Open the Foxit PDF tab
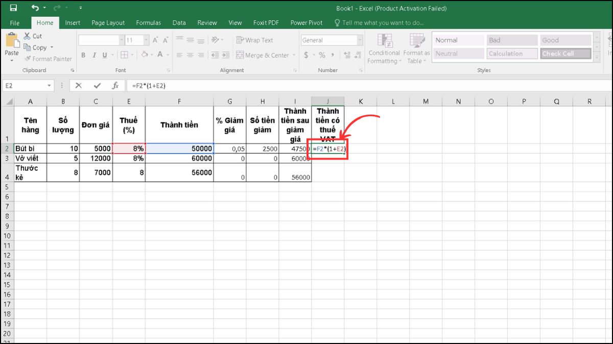The height and width of the screenshot is (344, 613). click(x=266, y=22)
